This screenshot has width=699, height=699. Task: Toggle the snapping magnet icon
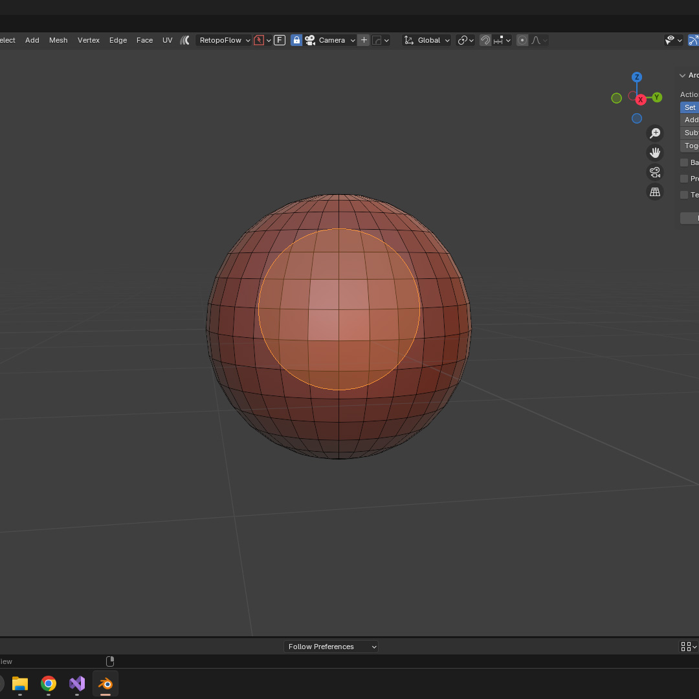click(485, 40)
